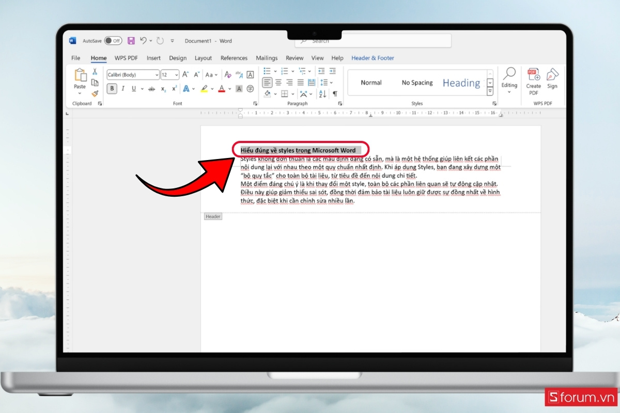Select the Format Painter brush

click(x=95, y=93)
